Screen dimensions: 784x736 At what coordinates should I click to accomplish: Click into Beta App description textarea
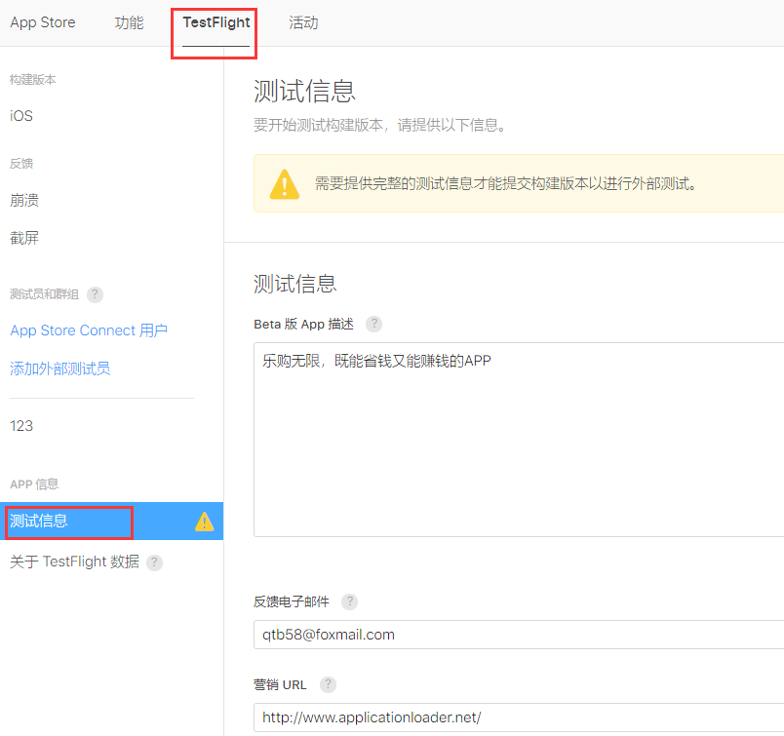coord(519,440)
